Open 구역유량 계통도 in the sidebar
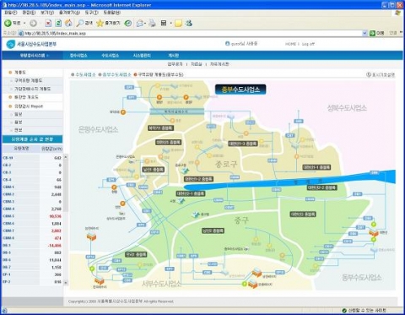This screenshot has width=405, height=315. tap(28, 80)
